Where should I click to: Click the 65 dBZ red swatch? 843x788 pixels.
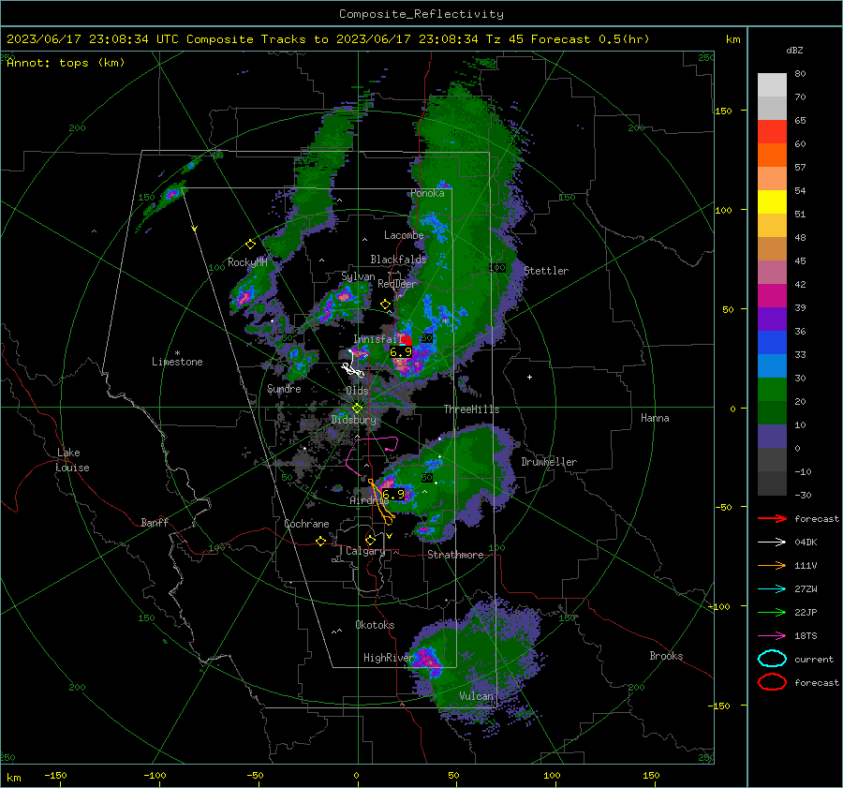(x=772, y=132)
